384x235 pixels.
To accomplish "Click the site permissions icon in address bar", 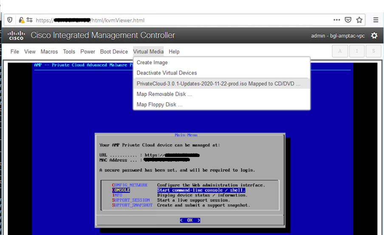I will tap(30, 20).
